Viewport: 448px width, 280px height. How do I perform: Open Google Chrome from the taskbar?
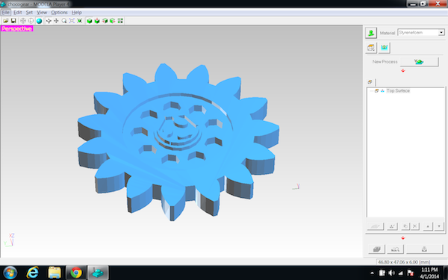coord(76,273)
